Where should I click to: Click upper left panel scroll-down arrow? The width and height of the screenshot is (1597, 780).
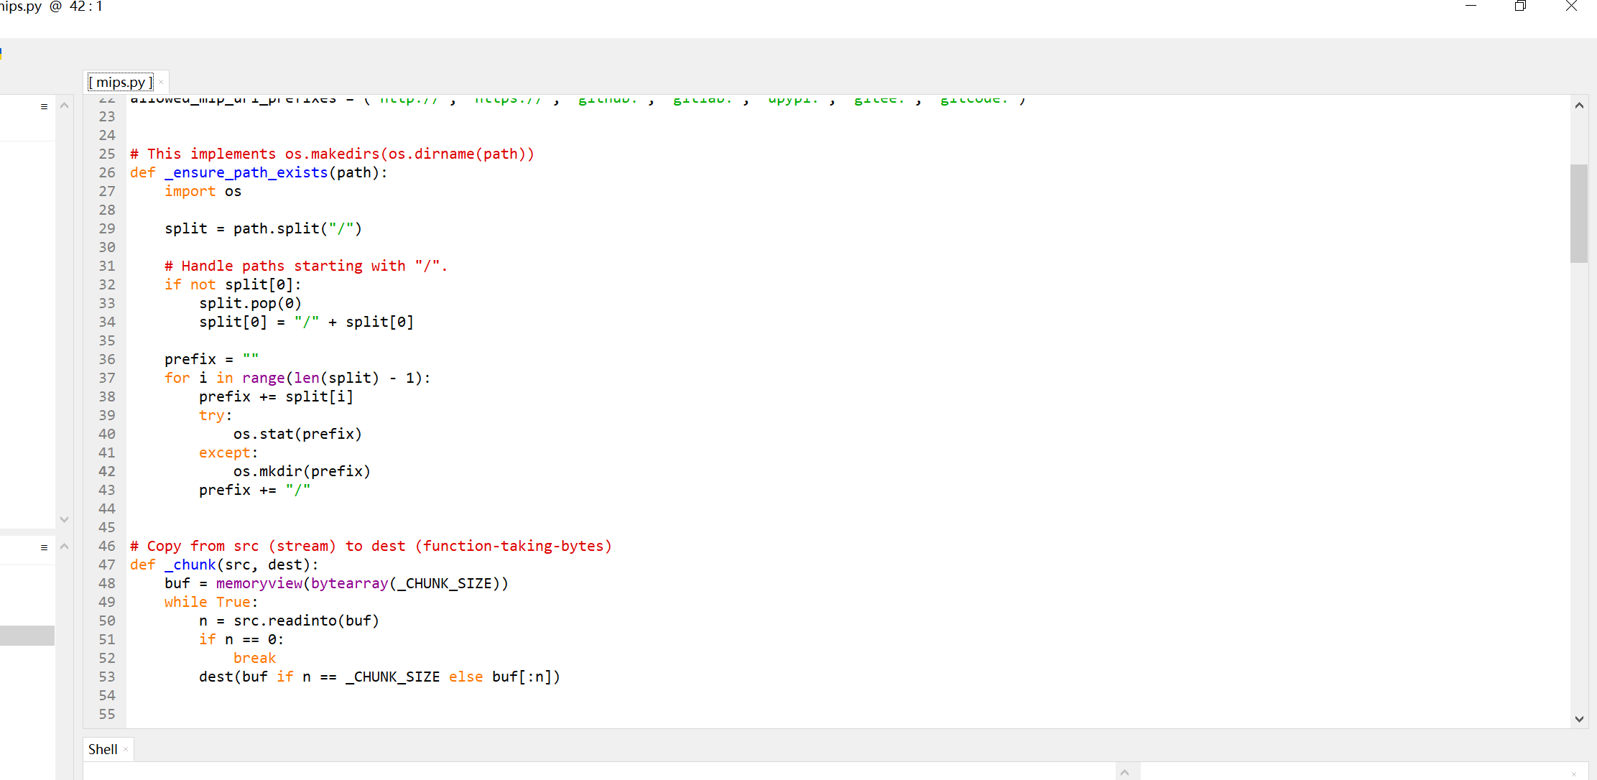pyautogui.click(x=64, y=519)
